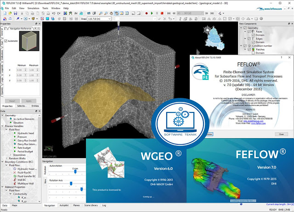Toggle the Patches checkbox
Image resolution: width=294 pixels, height=212 pixels.
[249, 50]
